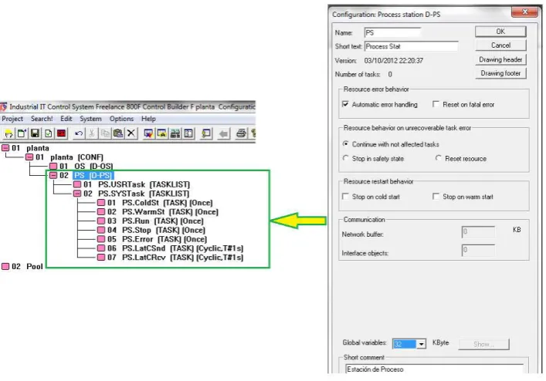Collapse the 01 OS (D-OS) node
Screen dimensions: 546x381
tap(53, 166)
